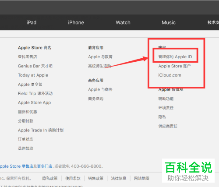This screenshot has height=187, width=219.
Task: Click 使用条款 footer link
Action: (73, 178)
